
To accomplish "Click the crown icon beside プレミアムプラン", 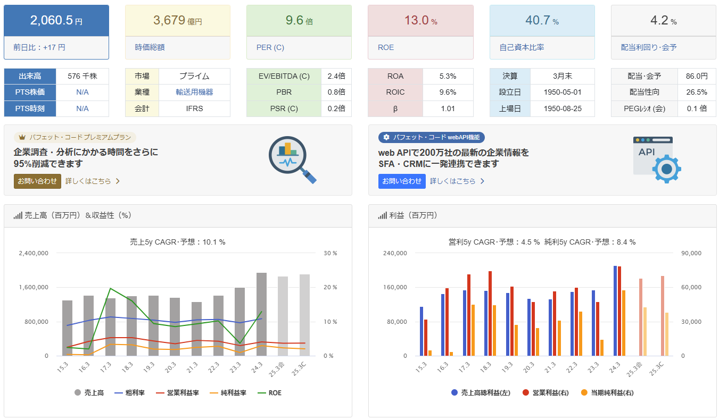I will (22, 137).
